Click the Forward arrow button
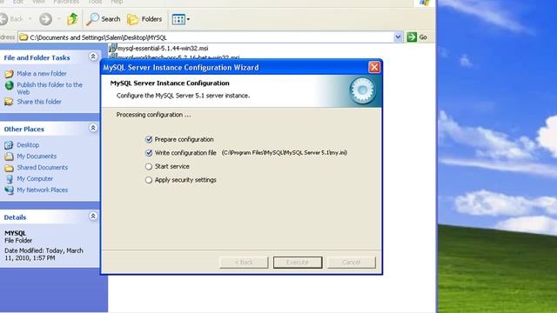557x313 pixels. point(45,19)
